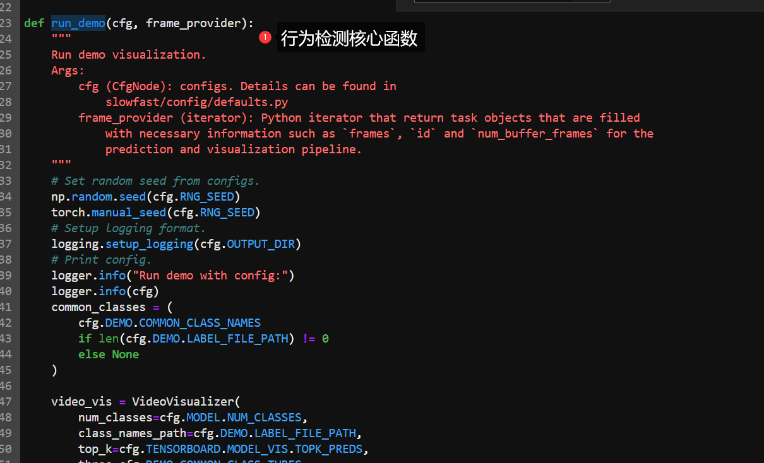Click the OUTPUT_DIR attribute on line 37
The image size is (764, 463).
261,243
